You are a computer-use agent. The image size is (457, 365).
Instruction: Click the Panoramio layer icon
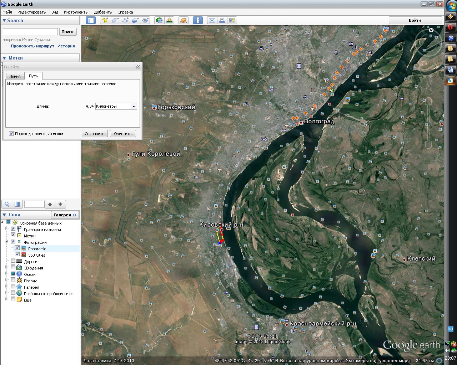click(24, 248)
